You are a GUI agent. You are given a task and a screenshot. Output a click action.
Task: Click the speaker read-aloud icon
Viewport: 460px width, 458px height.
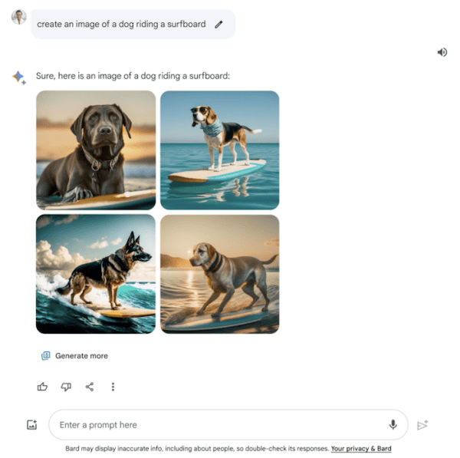(442, 52)
